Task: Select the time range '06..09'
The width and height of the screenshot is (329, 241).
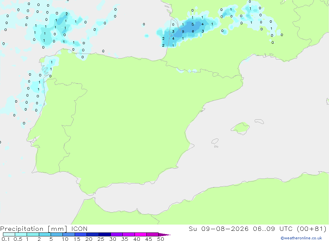Action: point(264,229)
